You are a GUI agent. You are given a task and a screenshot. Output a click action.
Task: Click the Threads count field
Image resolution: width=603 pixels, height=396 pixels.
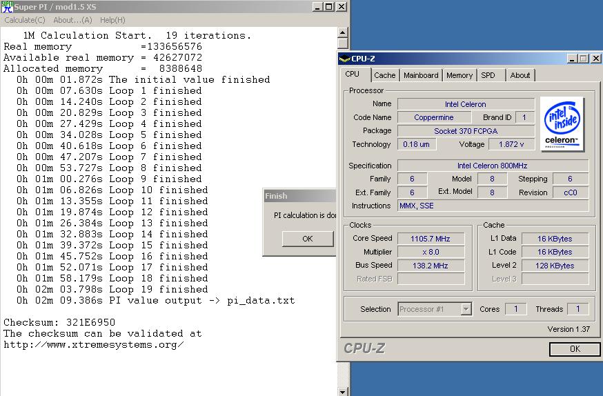tap(577, 308)
